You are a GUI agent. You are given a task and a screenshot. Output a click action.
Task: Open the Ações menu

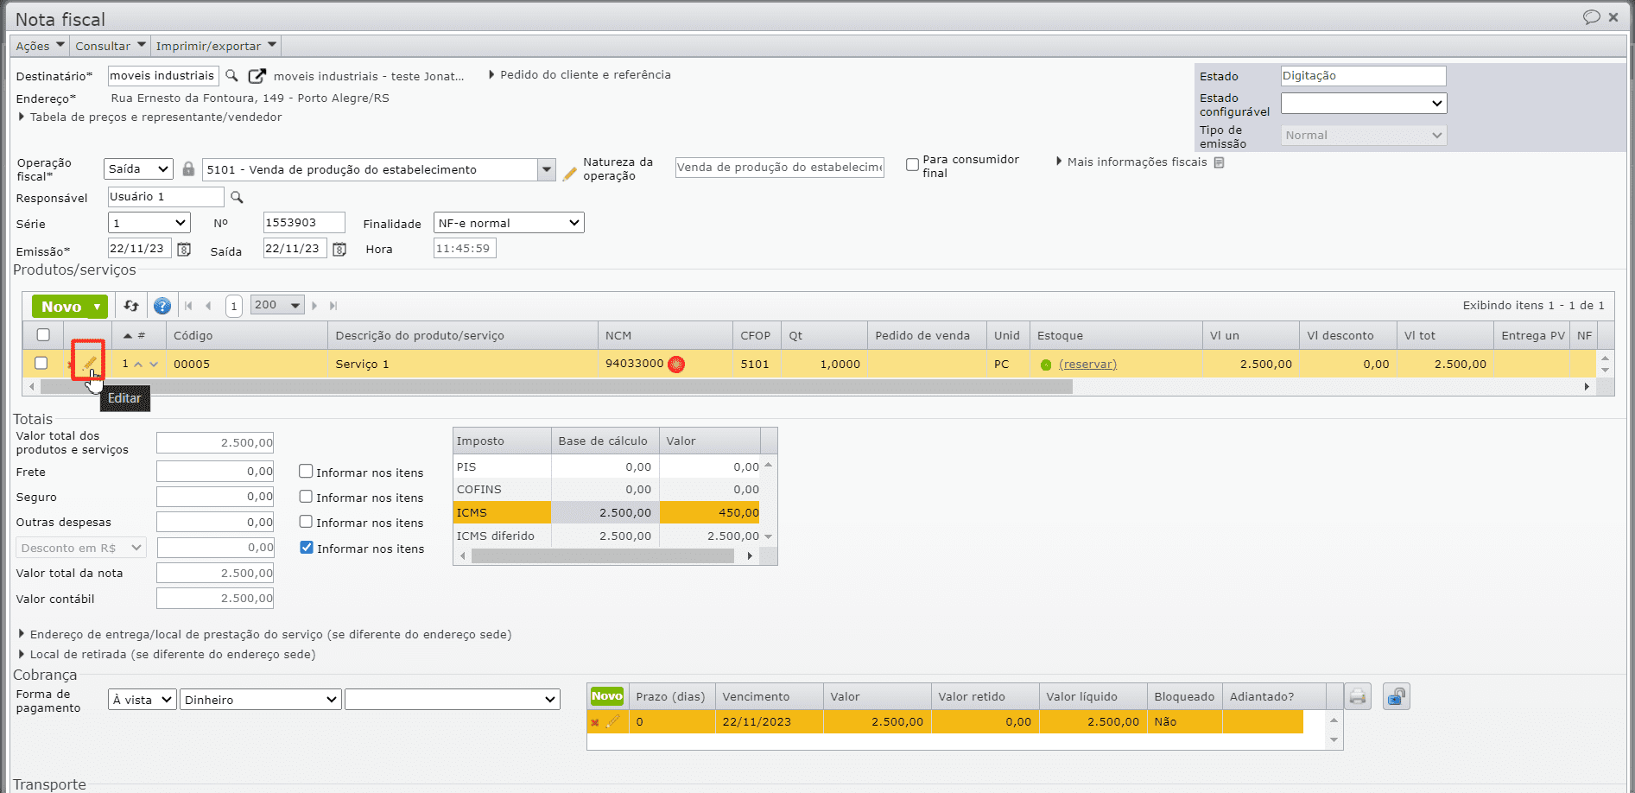click(40, 46)
